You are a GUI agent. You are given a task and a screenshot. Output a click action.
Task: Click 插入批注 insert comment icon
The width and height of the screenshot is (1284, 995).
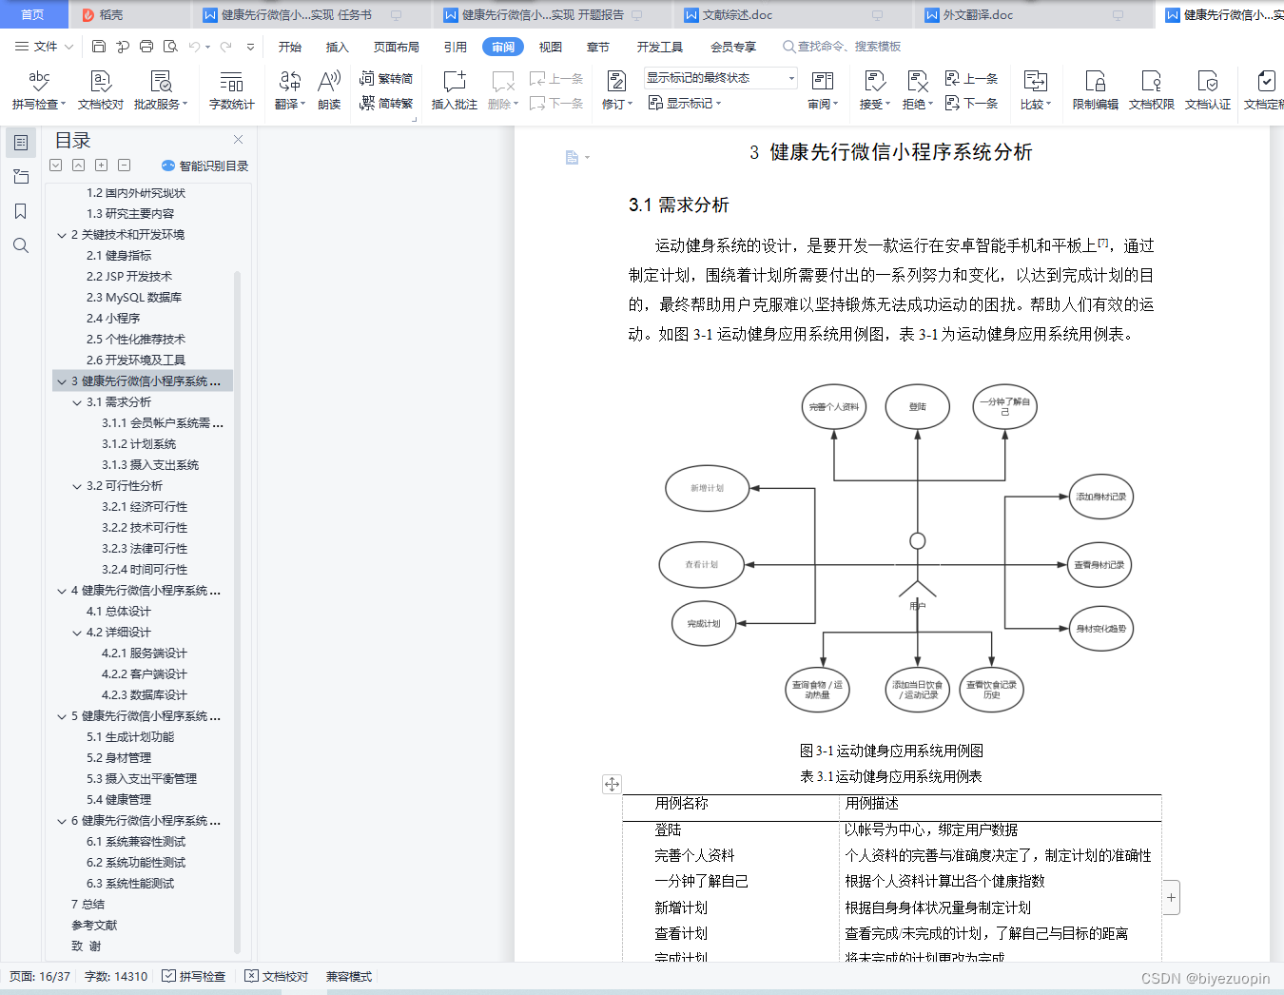coord(455,90)
